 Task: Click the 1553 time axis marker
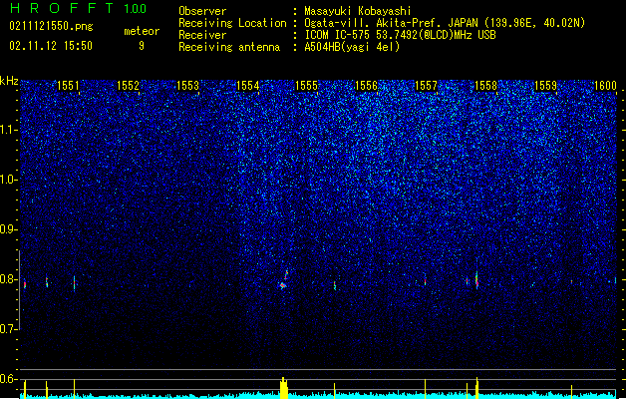187,85
